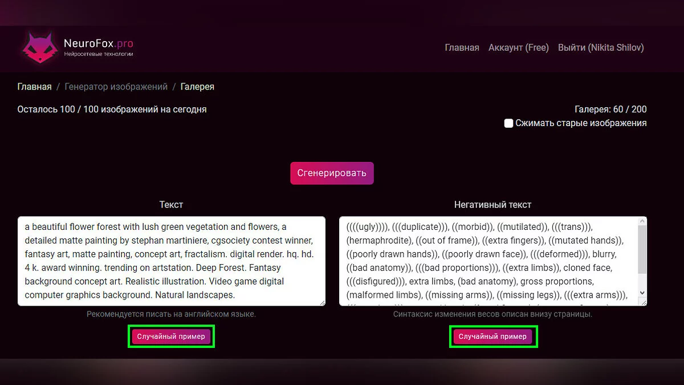Viewport: 684px width, 385px height.
Task: Open the NeuroFox.pro site title link
Action: click(99, 43)
